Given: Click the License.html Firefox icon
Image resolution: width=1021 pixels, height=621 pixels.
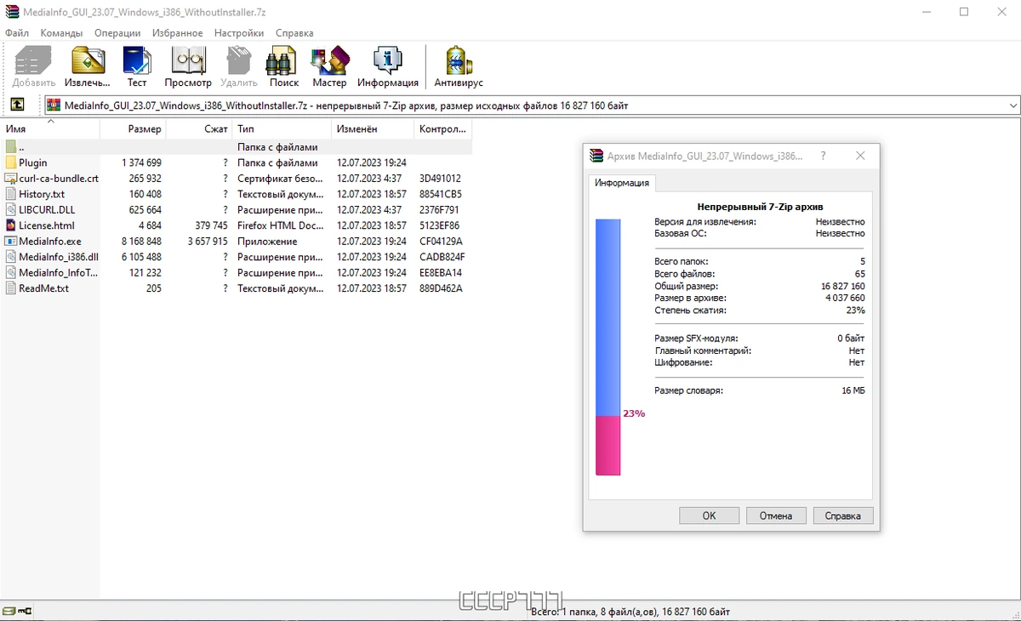Looking at the screenshot, I should (x=11, y=225).
